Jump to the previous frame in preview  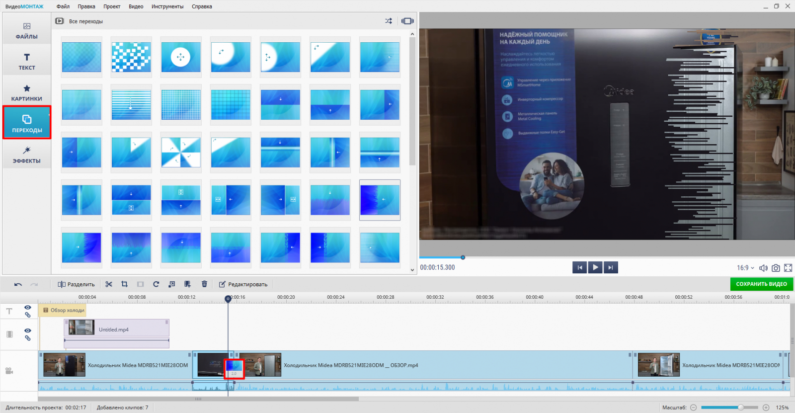coord(580,267)
